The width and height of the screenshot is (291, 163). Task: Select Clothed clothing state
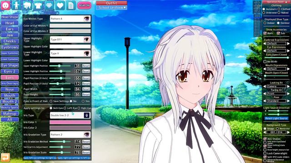pos(279,9)
